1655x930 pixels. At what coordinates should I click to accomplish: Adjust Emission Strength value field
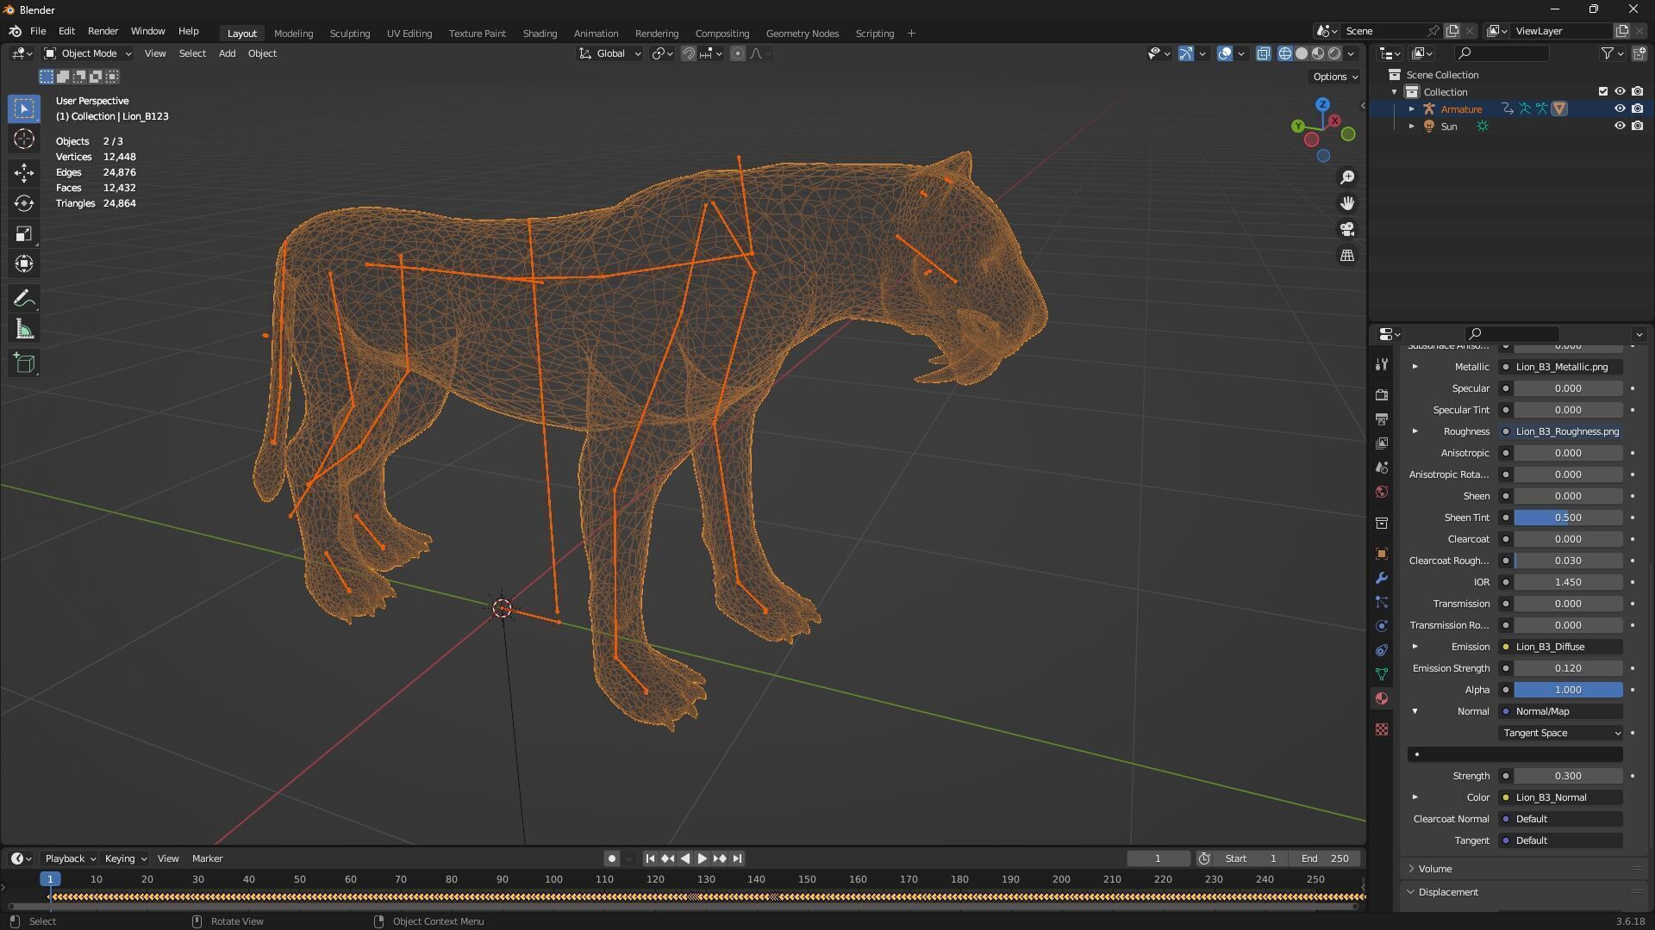click(x=1568, y=668)
